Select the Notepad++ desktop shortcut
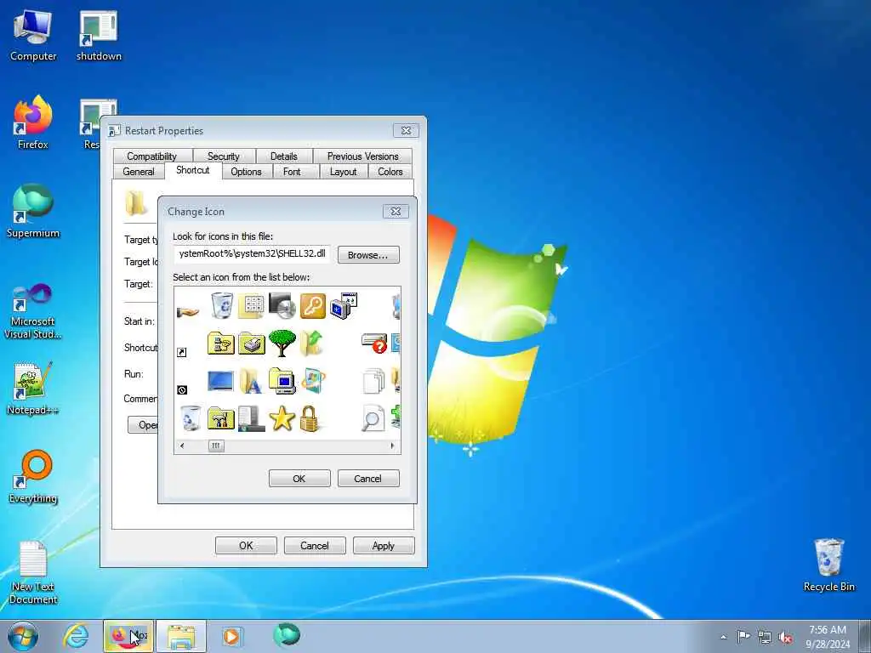Screen dimensions: 871x653 (x=33, y=389)
